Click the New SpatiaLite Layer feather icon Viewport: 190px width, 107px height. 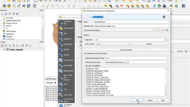(x=19, y=6)
